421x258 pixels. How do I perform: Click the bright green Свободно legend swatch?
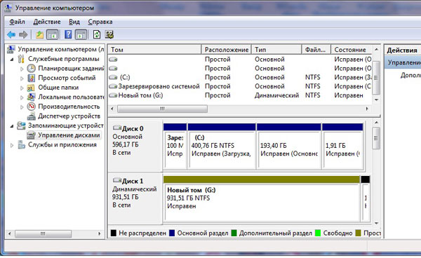click(x=318, y=233)
